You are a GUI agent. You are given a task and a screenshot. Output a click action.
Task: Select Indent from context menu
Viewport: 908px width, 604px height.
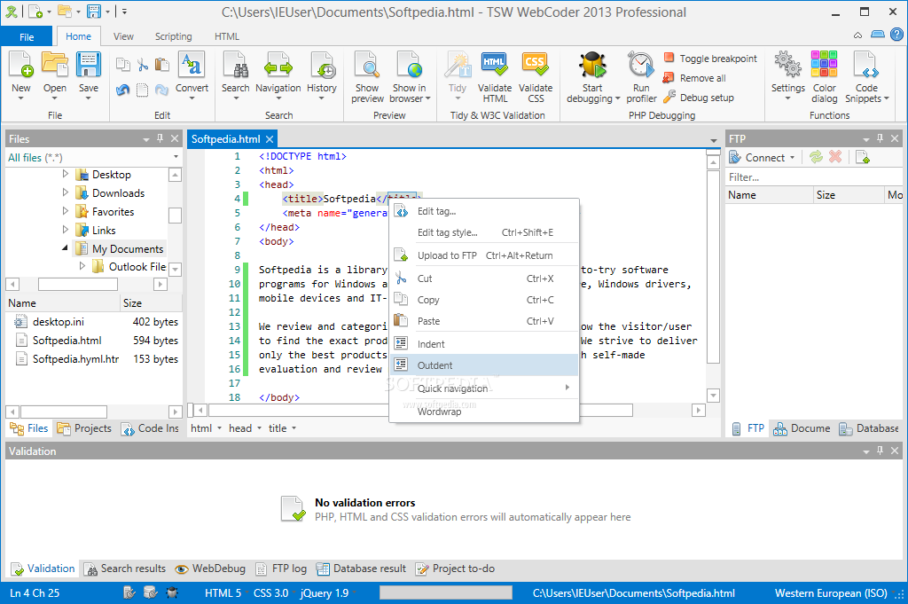tap(484, 344)
